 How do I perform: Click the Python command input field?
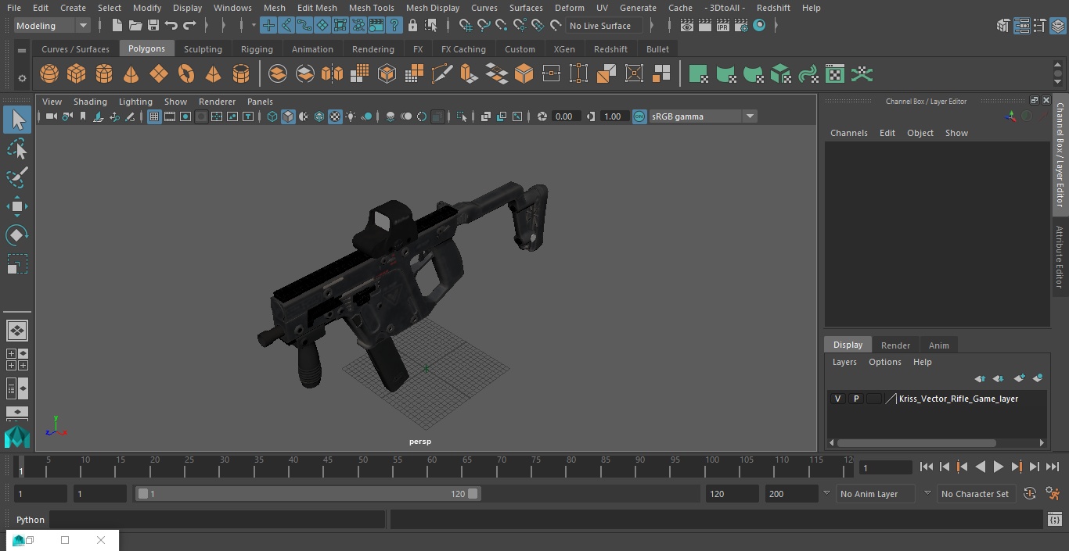(218, 520)
